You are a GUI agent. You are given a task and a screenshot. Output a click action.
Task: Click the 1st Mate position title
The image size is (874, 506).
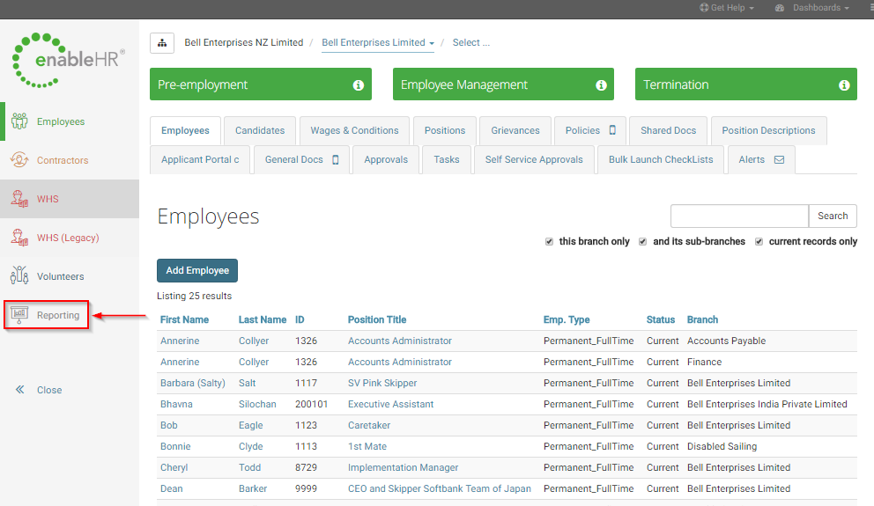click(x=367, y=446)
